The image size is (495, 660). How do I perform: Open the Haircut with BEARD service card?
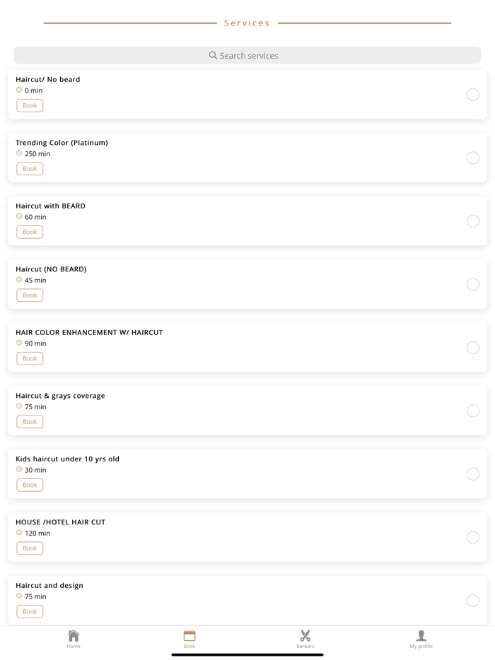[x=248, y=212]
